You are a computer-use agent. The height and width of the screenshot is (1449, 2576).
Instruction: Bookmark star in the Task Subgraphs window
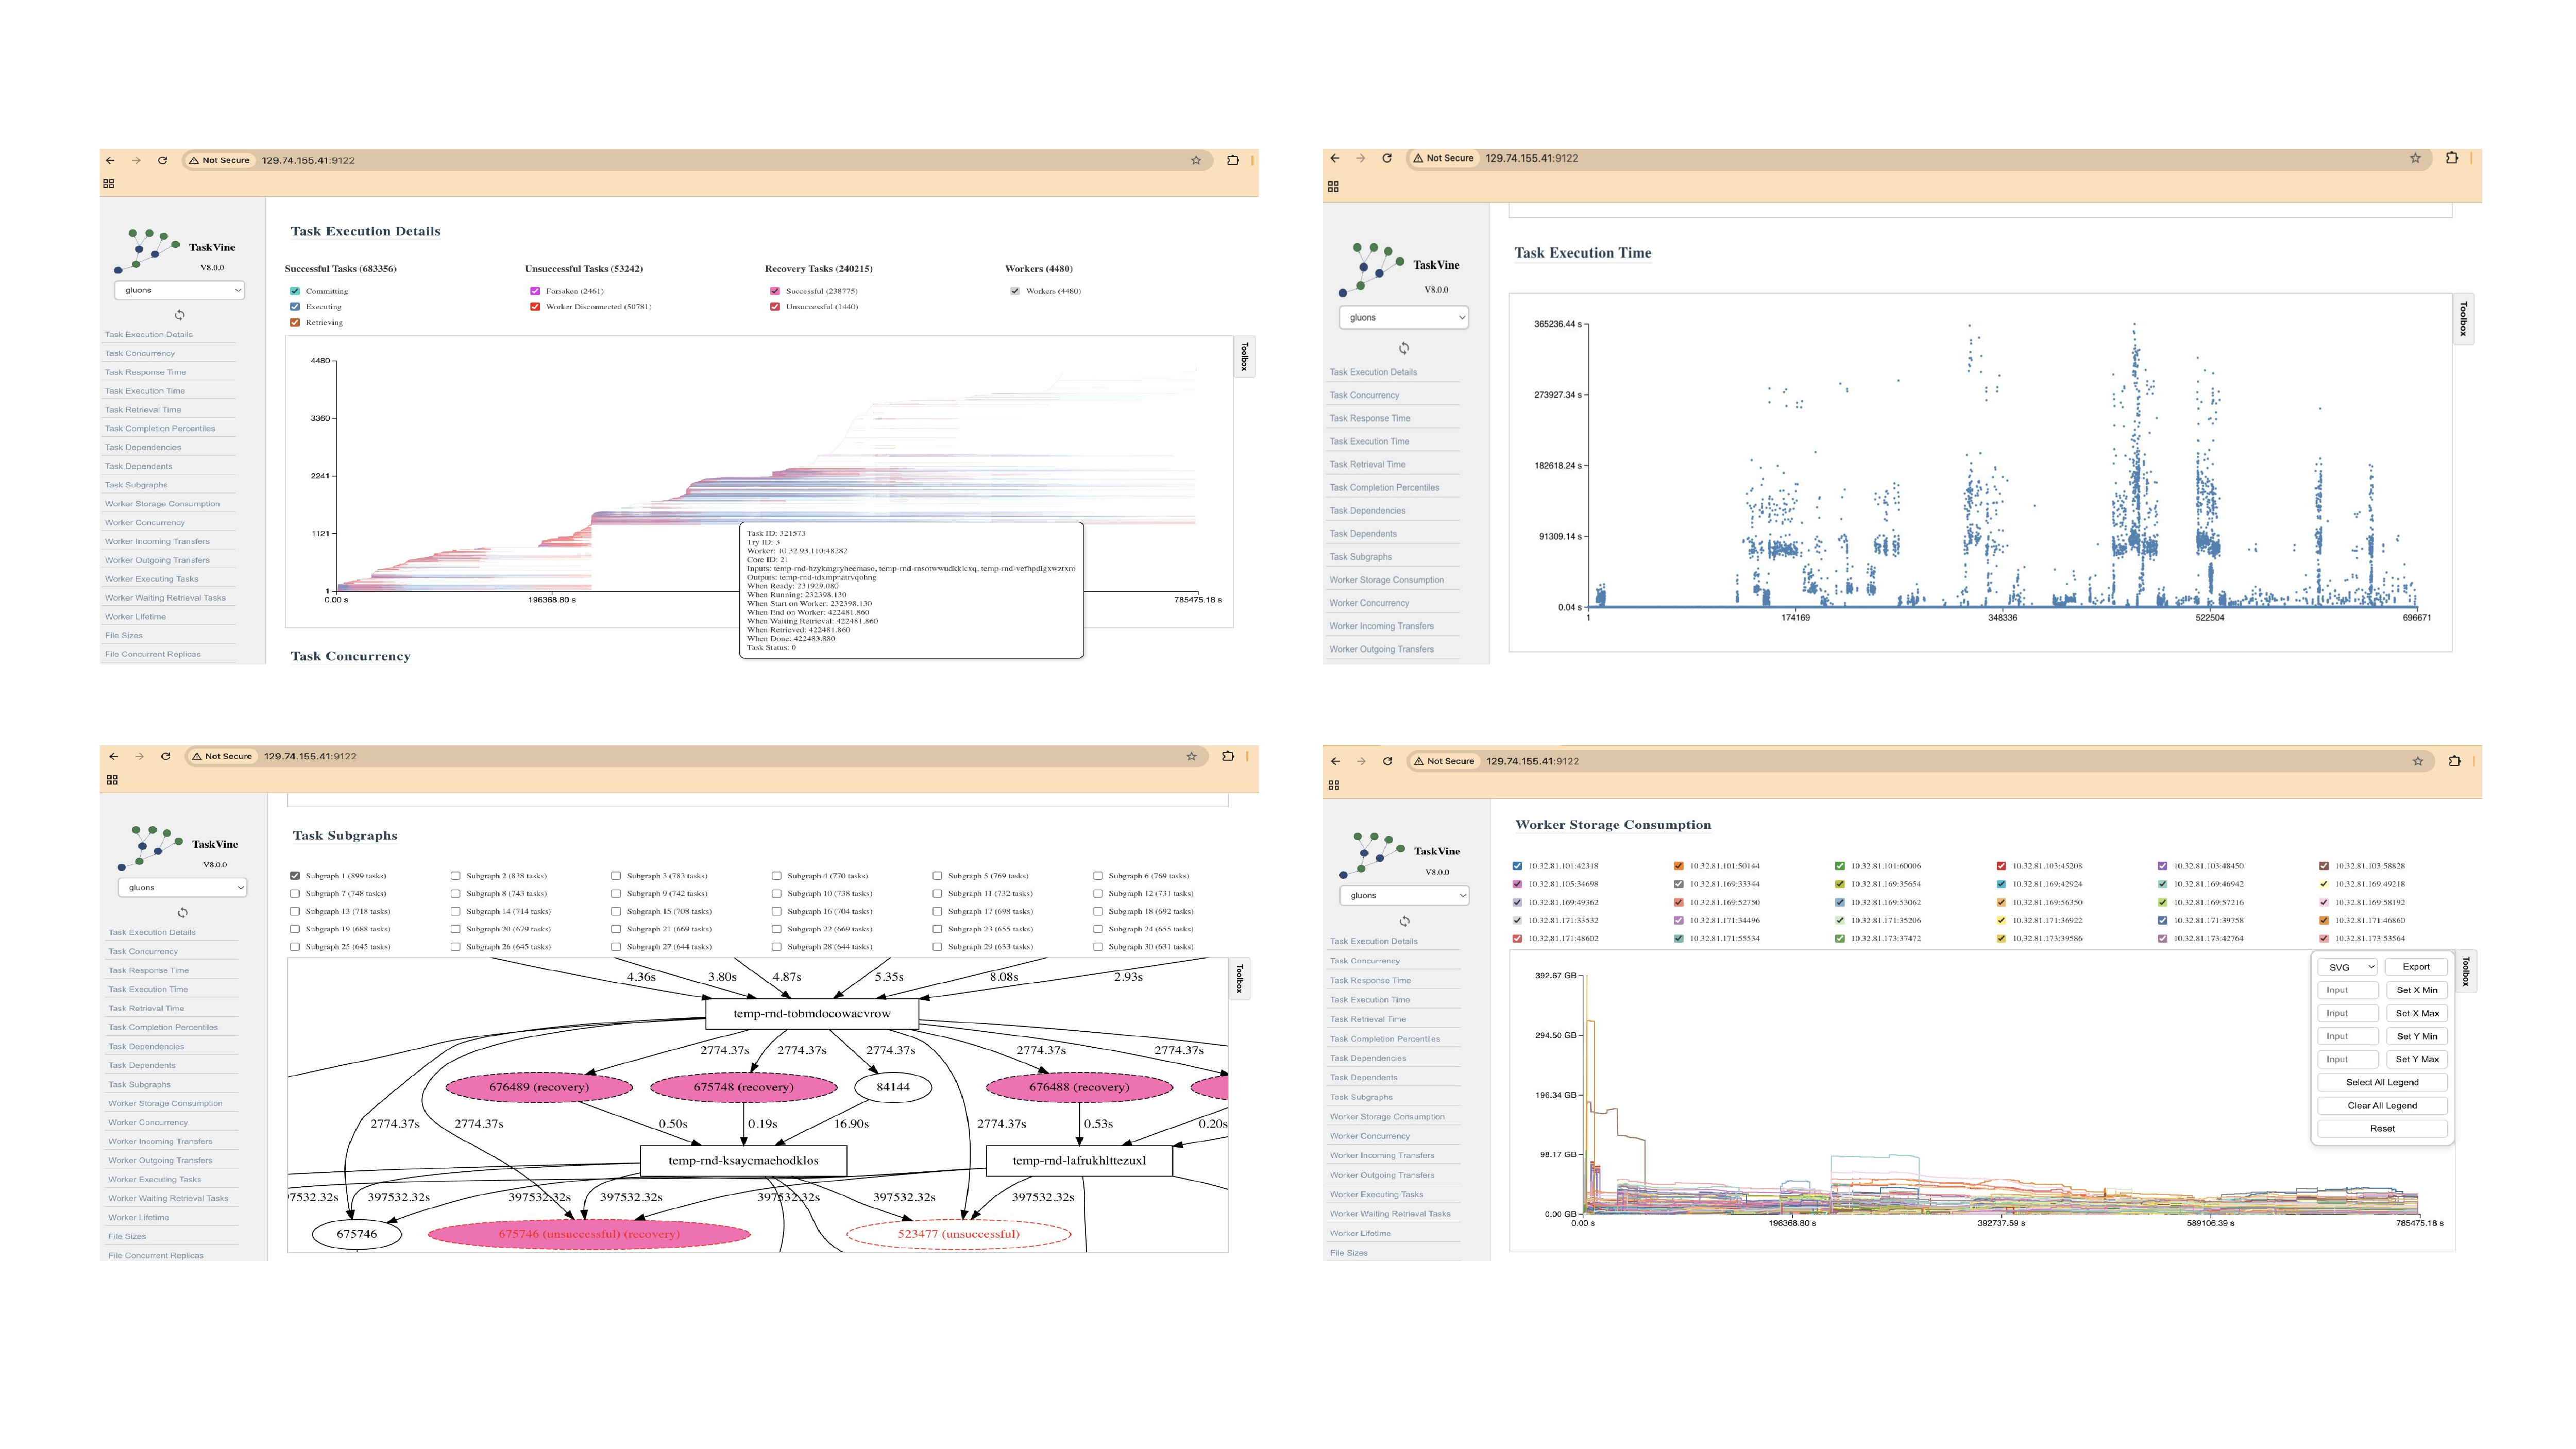click(1191, 756)
